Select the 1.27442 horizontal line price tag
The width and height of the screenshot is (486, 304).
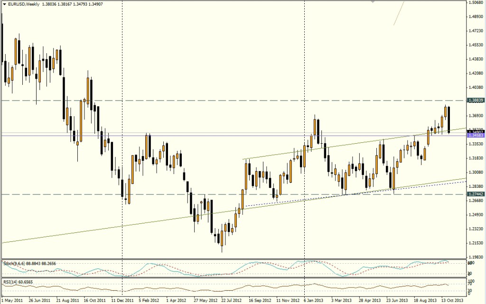coord(475,194)
